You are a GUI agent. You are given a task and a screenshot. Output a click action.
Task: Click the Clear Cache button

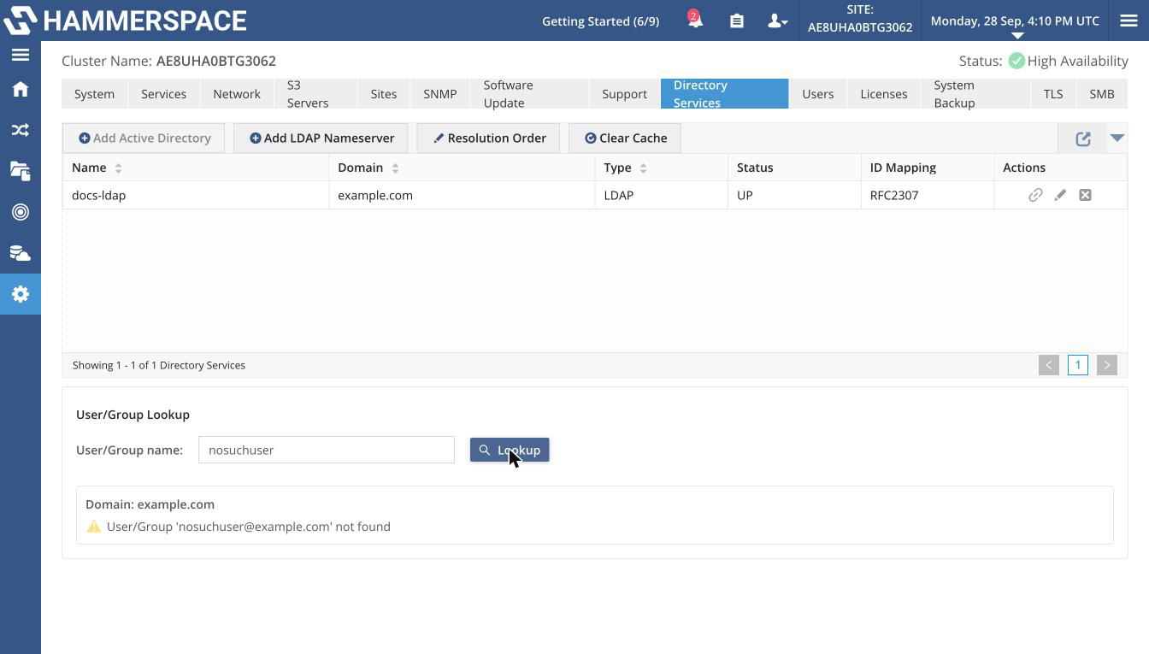pyautogui.click(x=625, y=138)
